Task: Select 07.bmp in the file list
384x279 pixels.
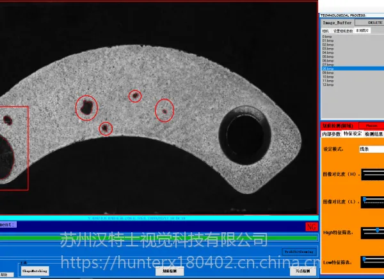Action: tap(328, 65)
